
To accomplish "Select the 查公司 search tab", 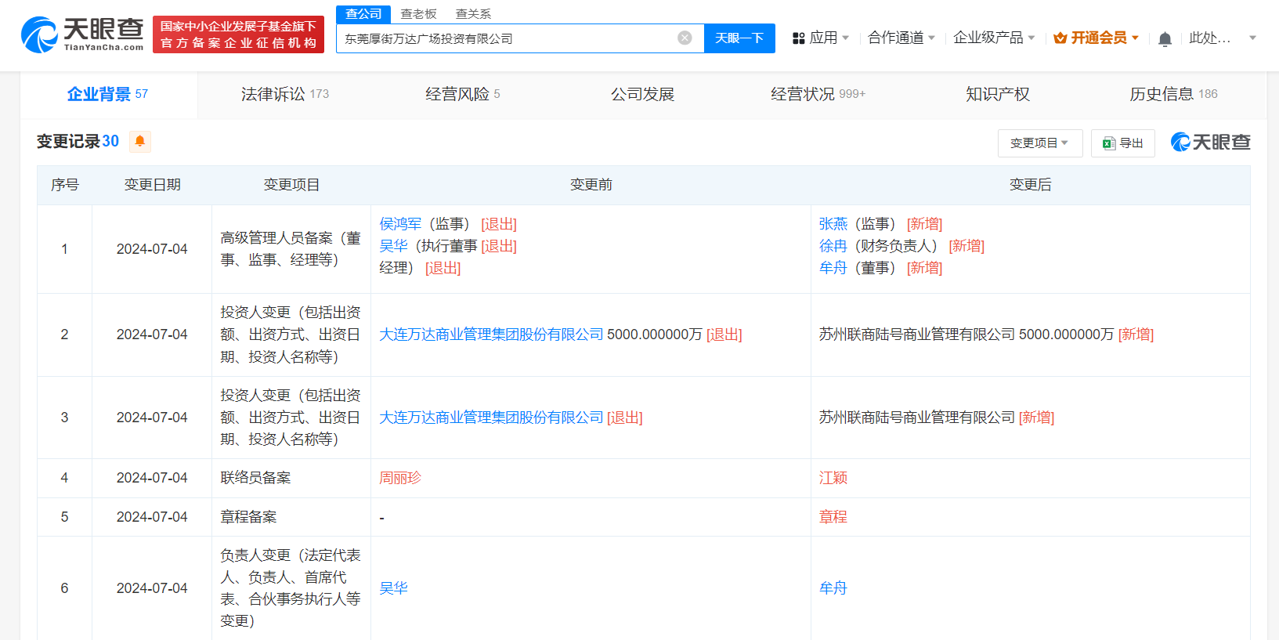I will tap(363, 14).
